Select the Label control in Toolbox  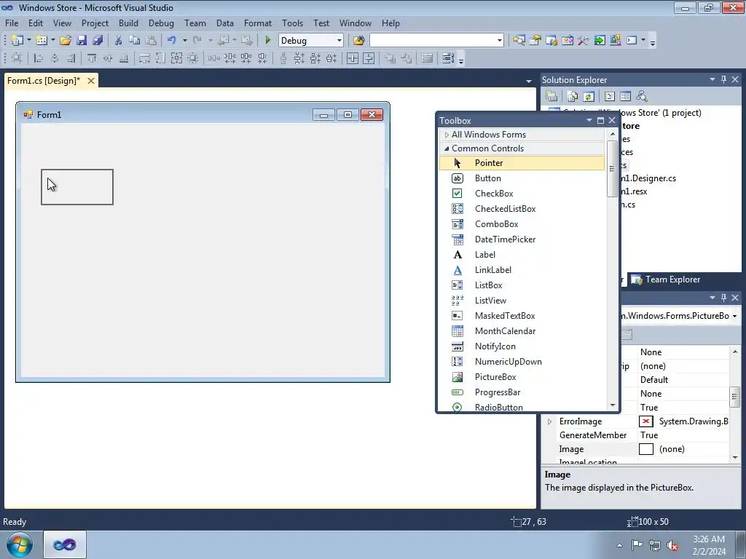(x=522, y=255)
